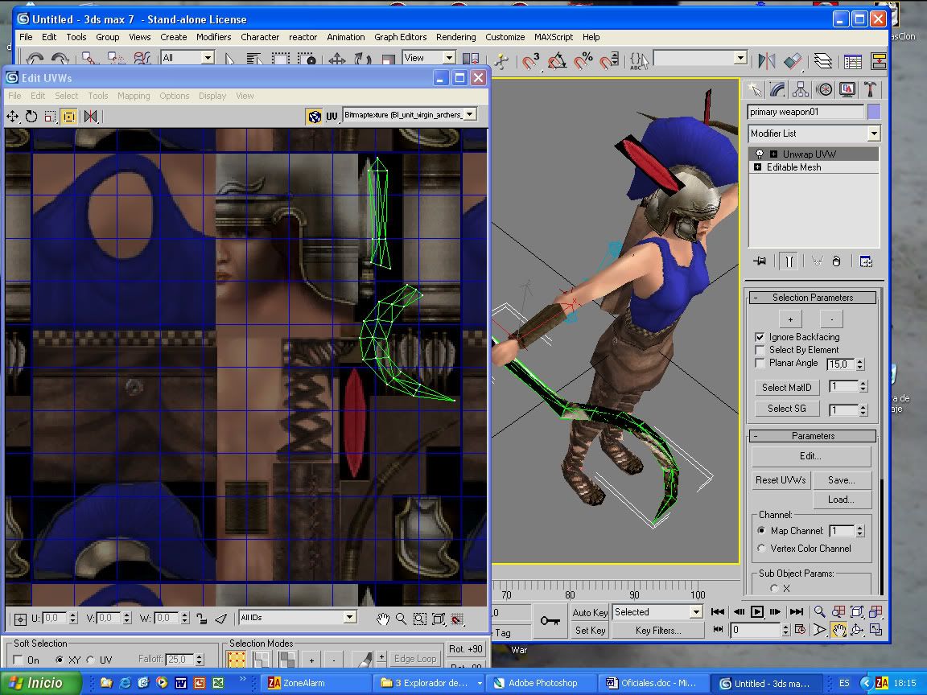The width and height of the screenshot is (927, 695).
Task: Select the Select and Move tool in main toolbar
Action: 337,59
